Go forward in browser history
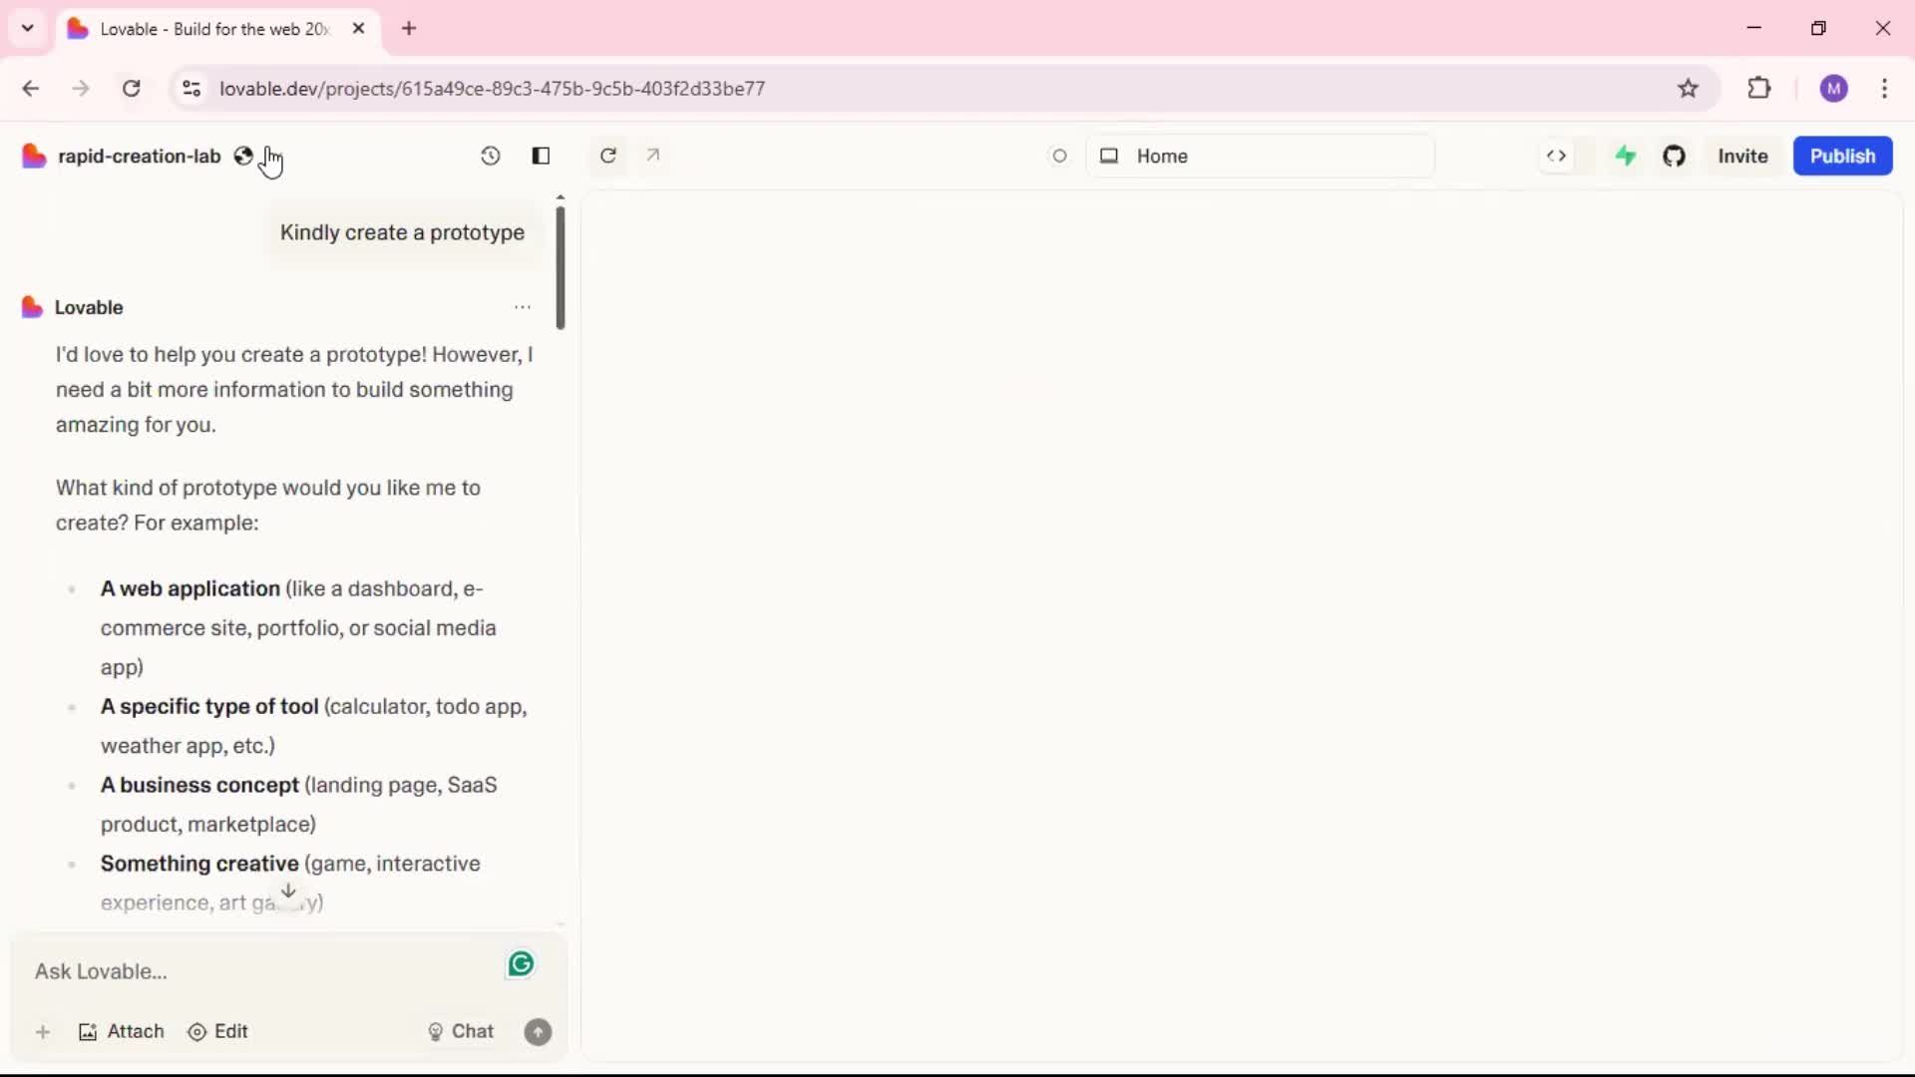The width and height of the screenshot is (1915, 1077). click(x=81, y=89)
